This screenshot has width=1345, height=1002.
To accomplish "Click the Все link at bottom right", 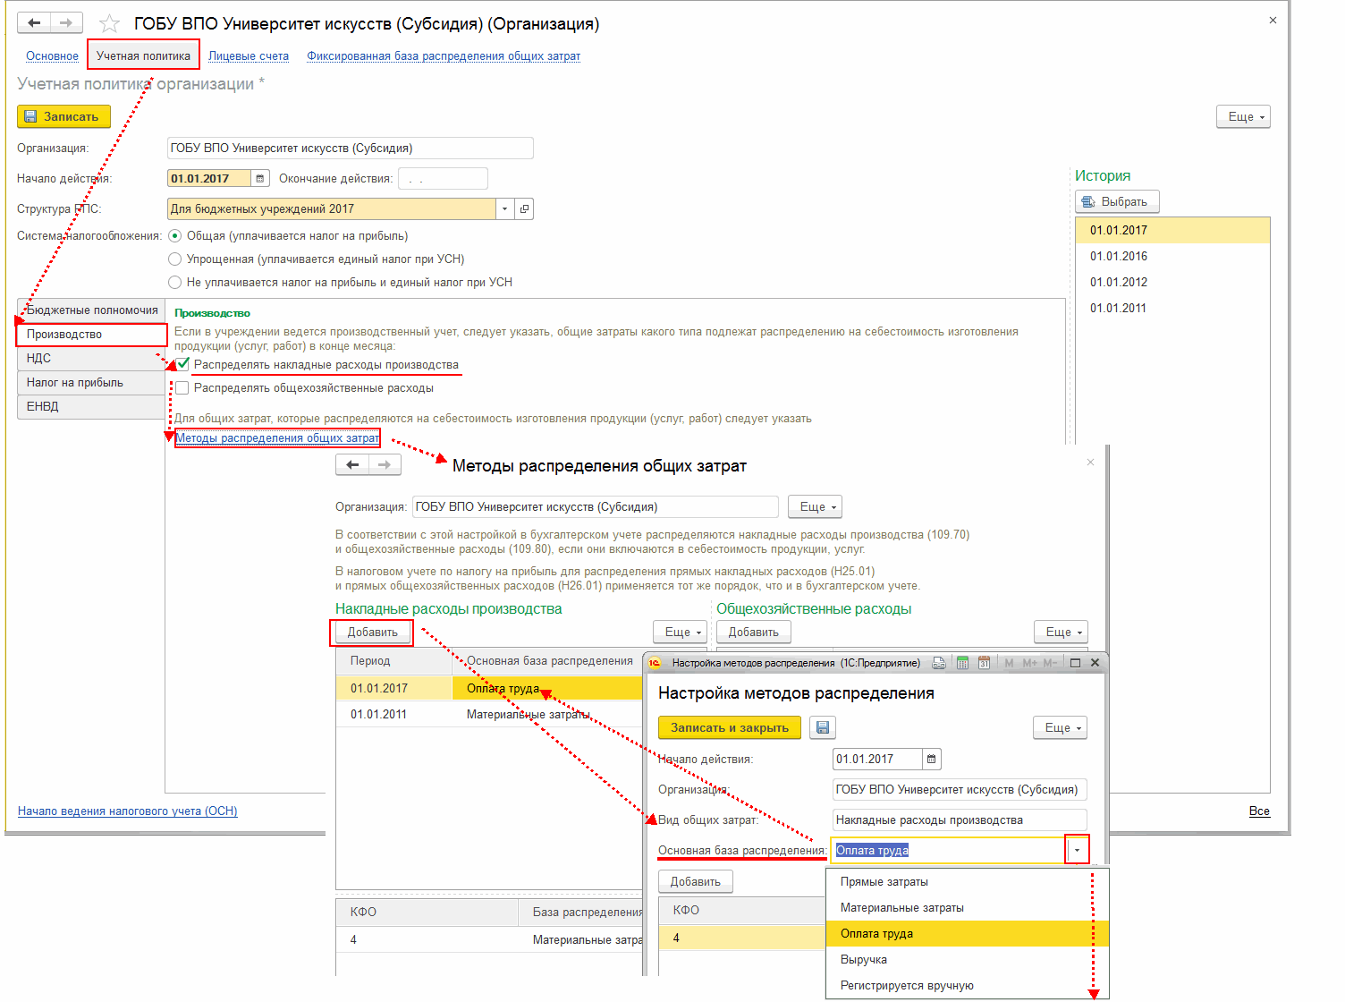I will point(1259,811).
